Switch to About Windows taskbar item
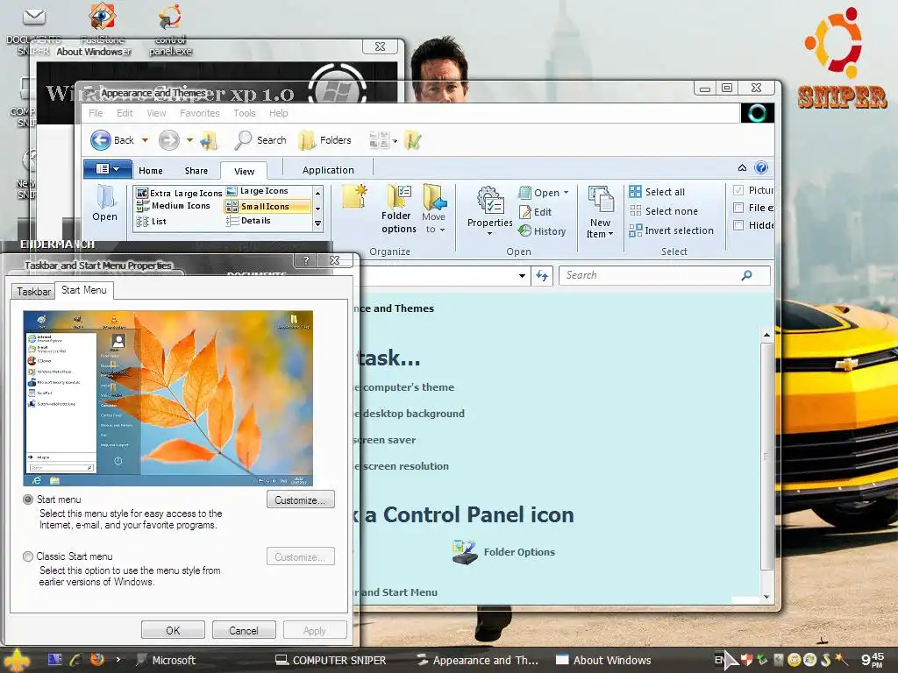 (603, 660)
